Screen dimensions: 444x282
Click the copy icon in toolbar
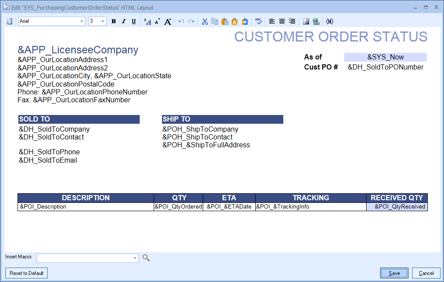point(215,21)
